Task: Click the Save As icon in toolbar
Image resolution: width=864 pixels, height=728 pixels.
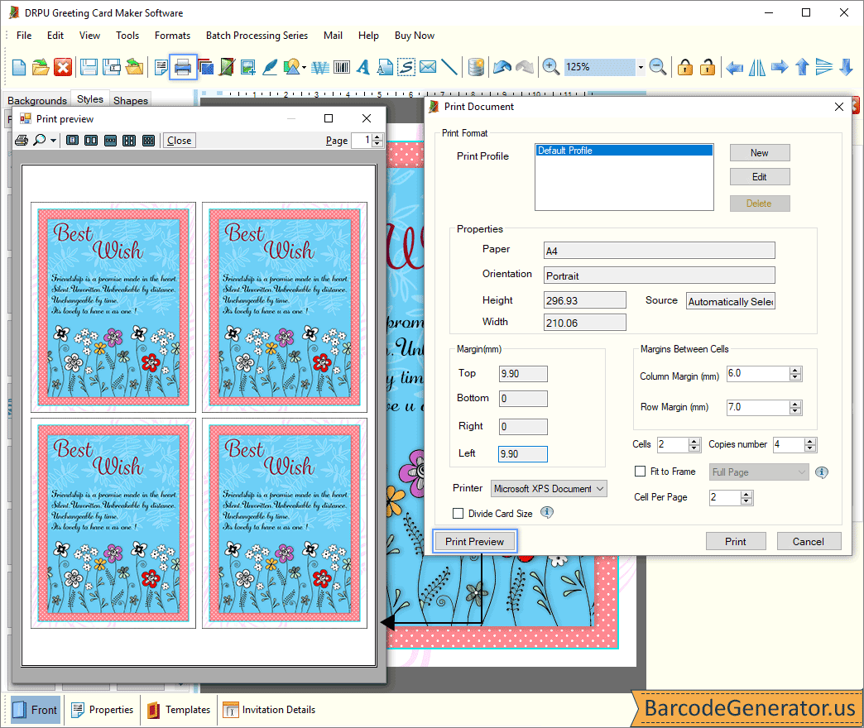Action: (112, 67)
